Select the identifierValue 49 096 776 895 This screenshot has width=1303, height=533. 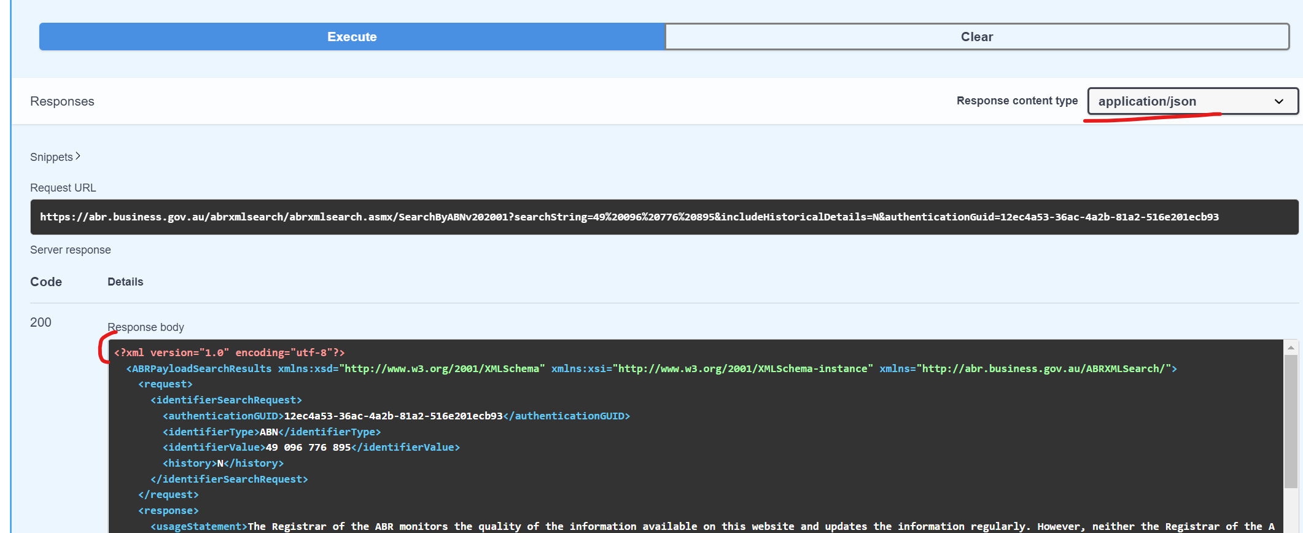pyautogui.click(x=308, y=447)
